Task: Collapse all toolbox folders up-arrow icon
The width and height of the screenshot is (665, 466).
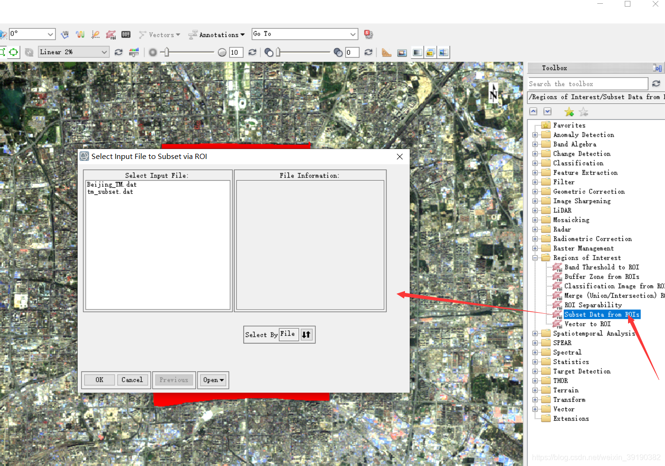Action: (533, 111)
